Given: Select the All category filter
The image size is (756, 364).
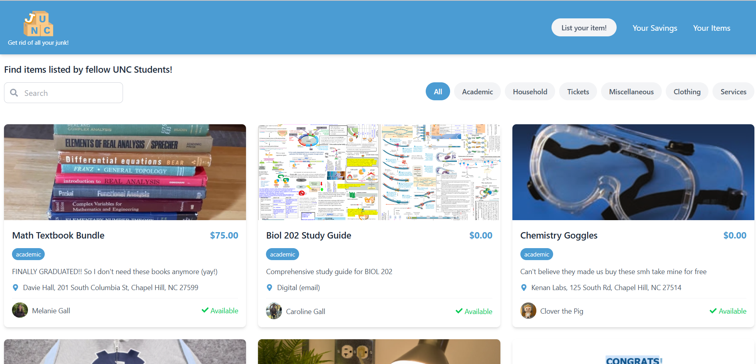Looking at the screenshot, I should [438, 91].
